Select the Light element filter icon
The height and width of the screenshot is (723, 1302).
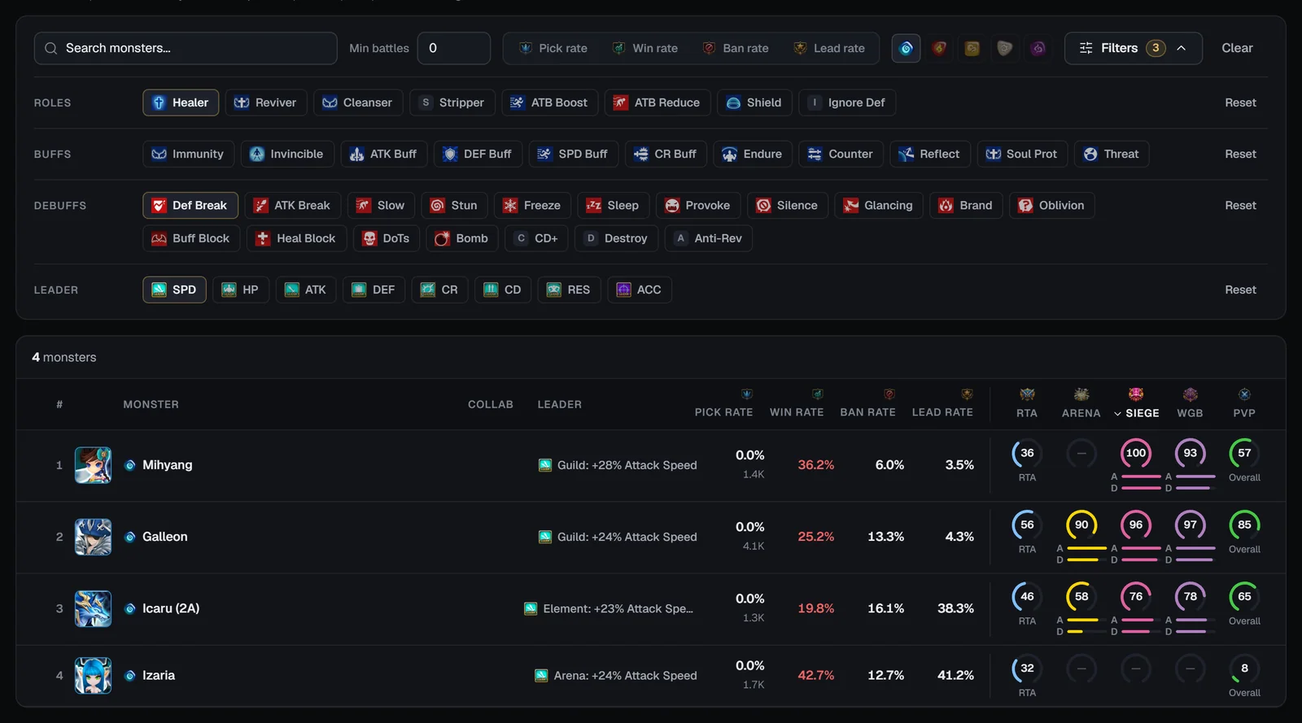(x=1005, y=48)
